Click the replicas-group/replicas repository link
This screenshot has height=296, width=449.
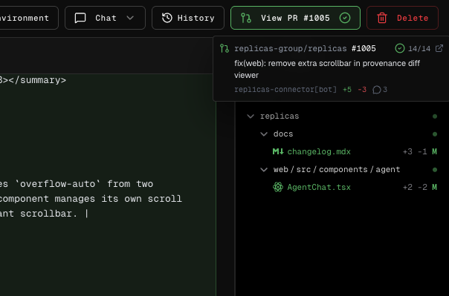click(x=291, y=48)
